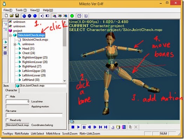The width and height of the screenshot is (184, 139).
Task: Click the stacked-layers icon in playback bar
Action: [113, 127]
